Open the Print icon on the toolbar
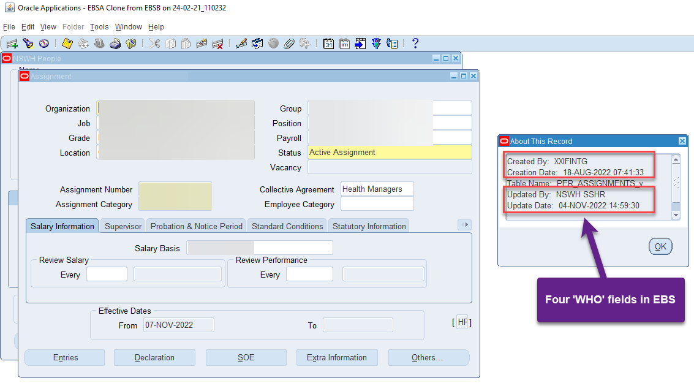This screenshot has width=694, height=383. [115, 44]
